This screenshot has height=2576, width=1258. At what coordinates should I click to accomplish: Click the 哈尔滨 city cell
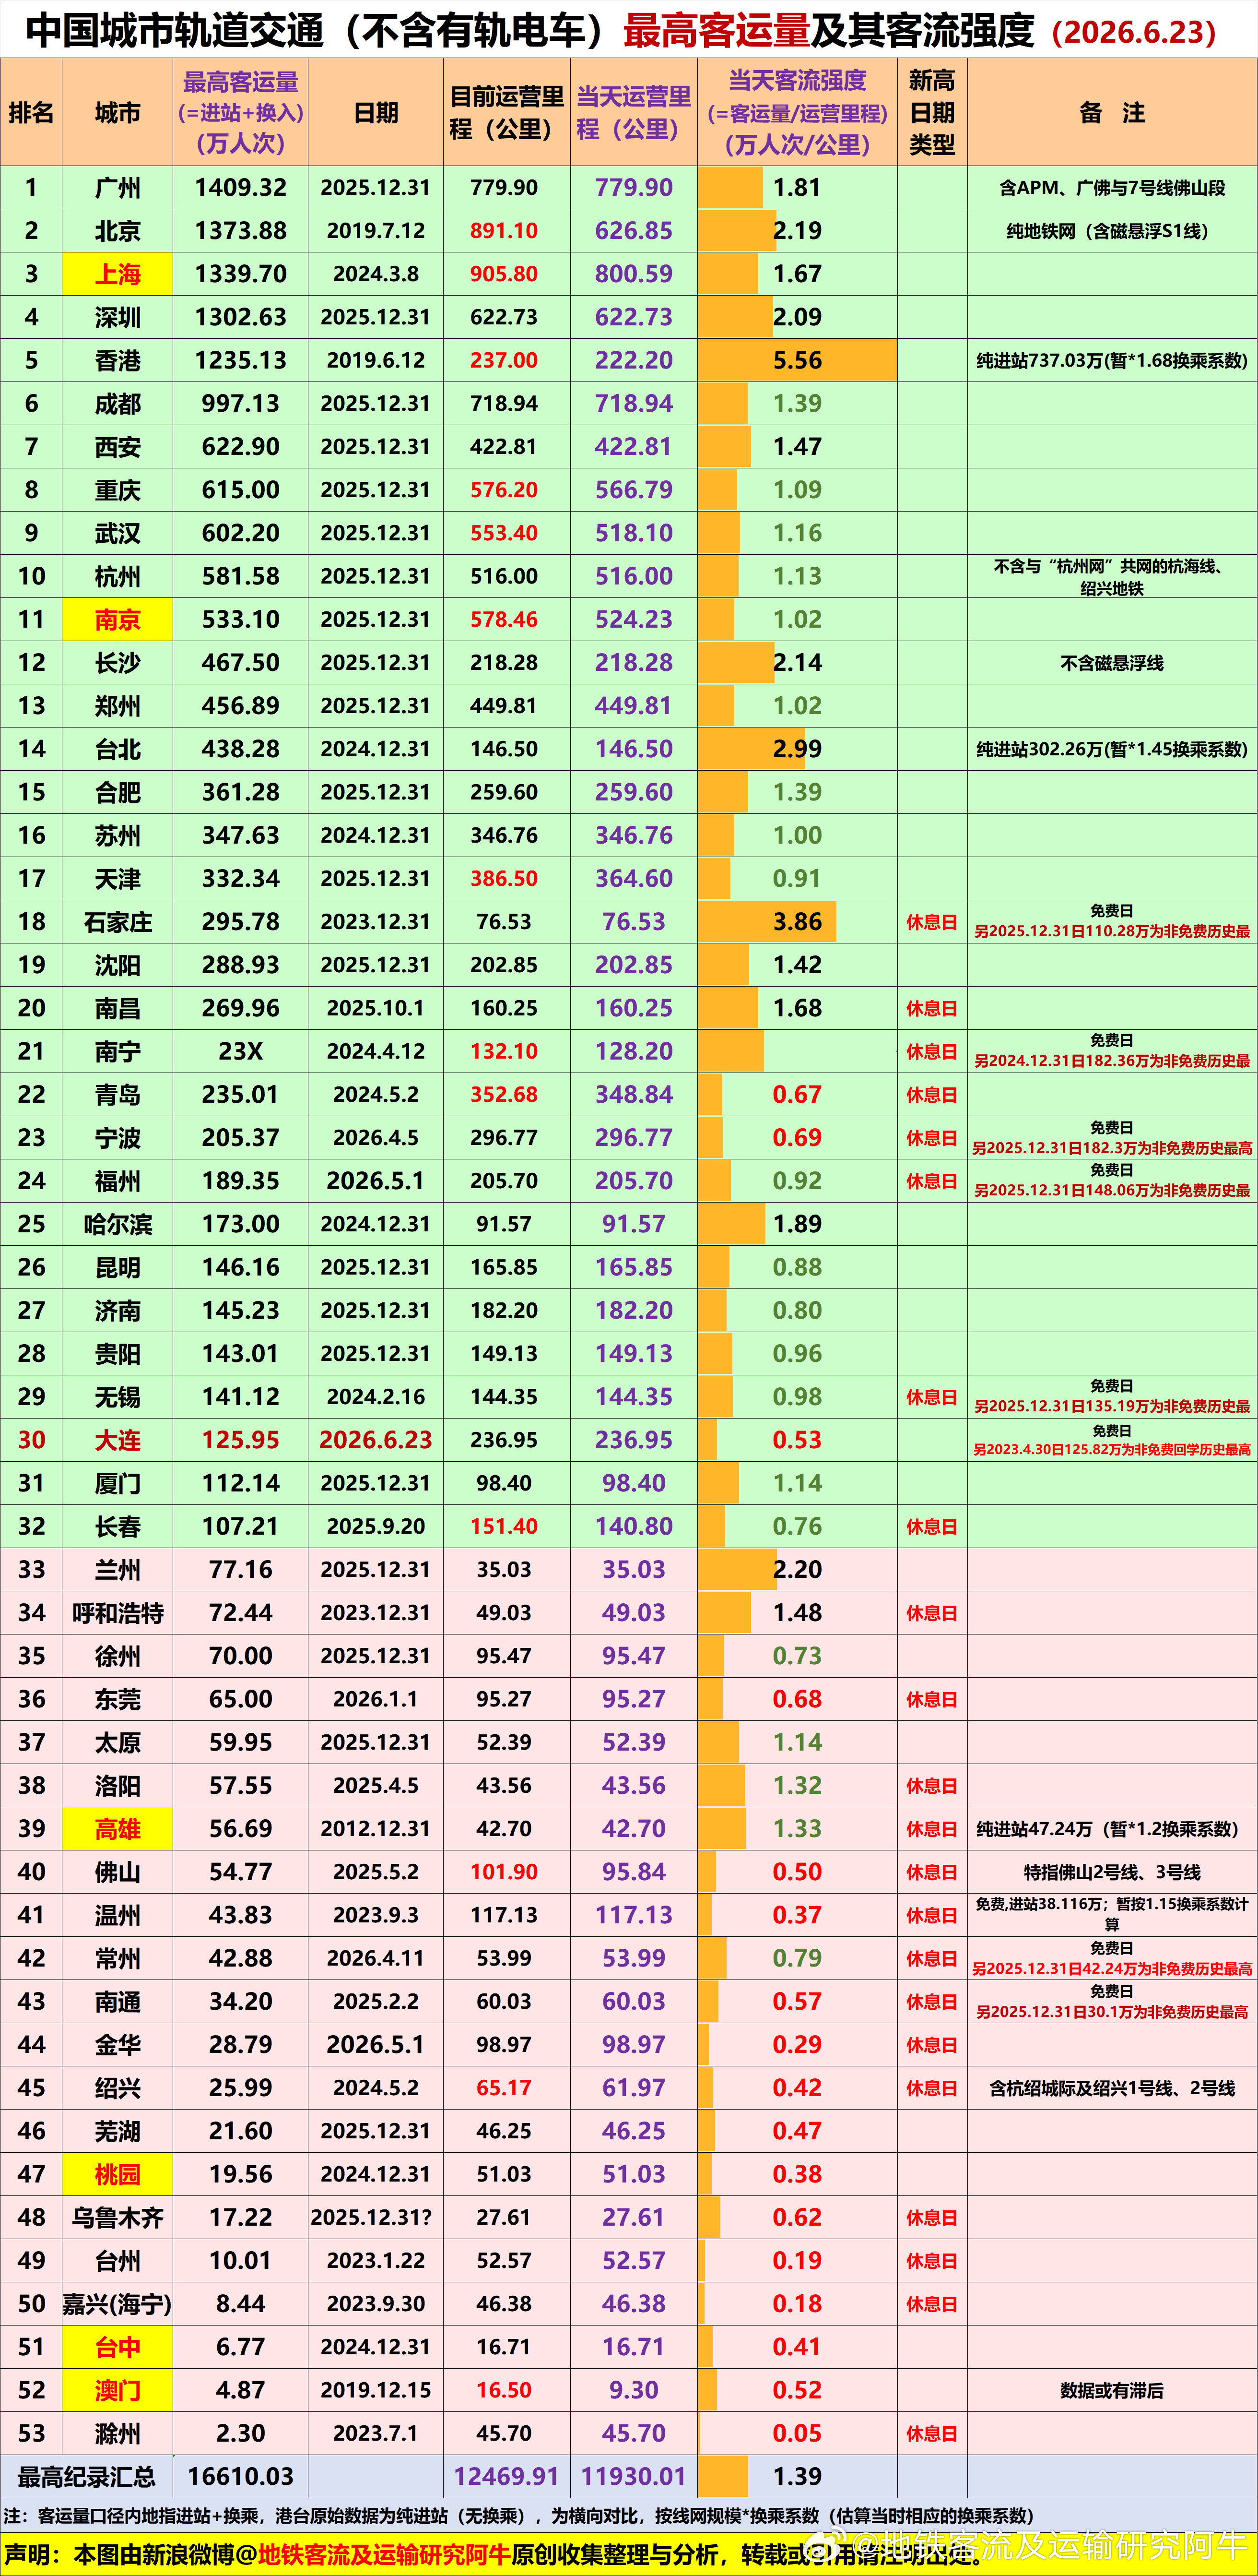tap(118, 1224)
